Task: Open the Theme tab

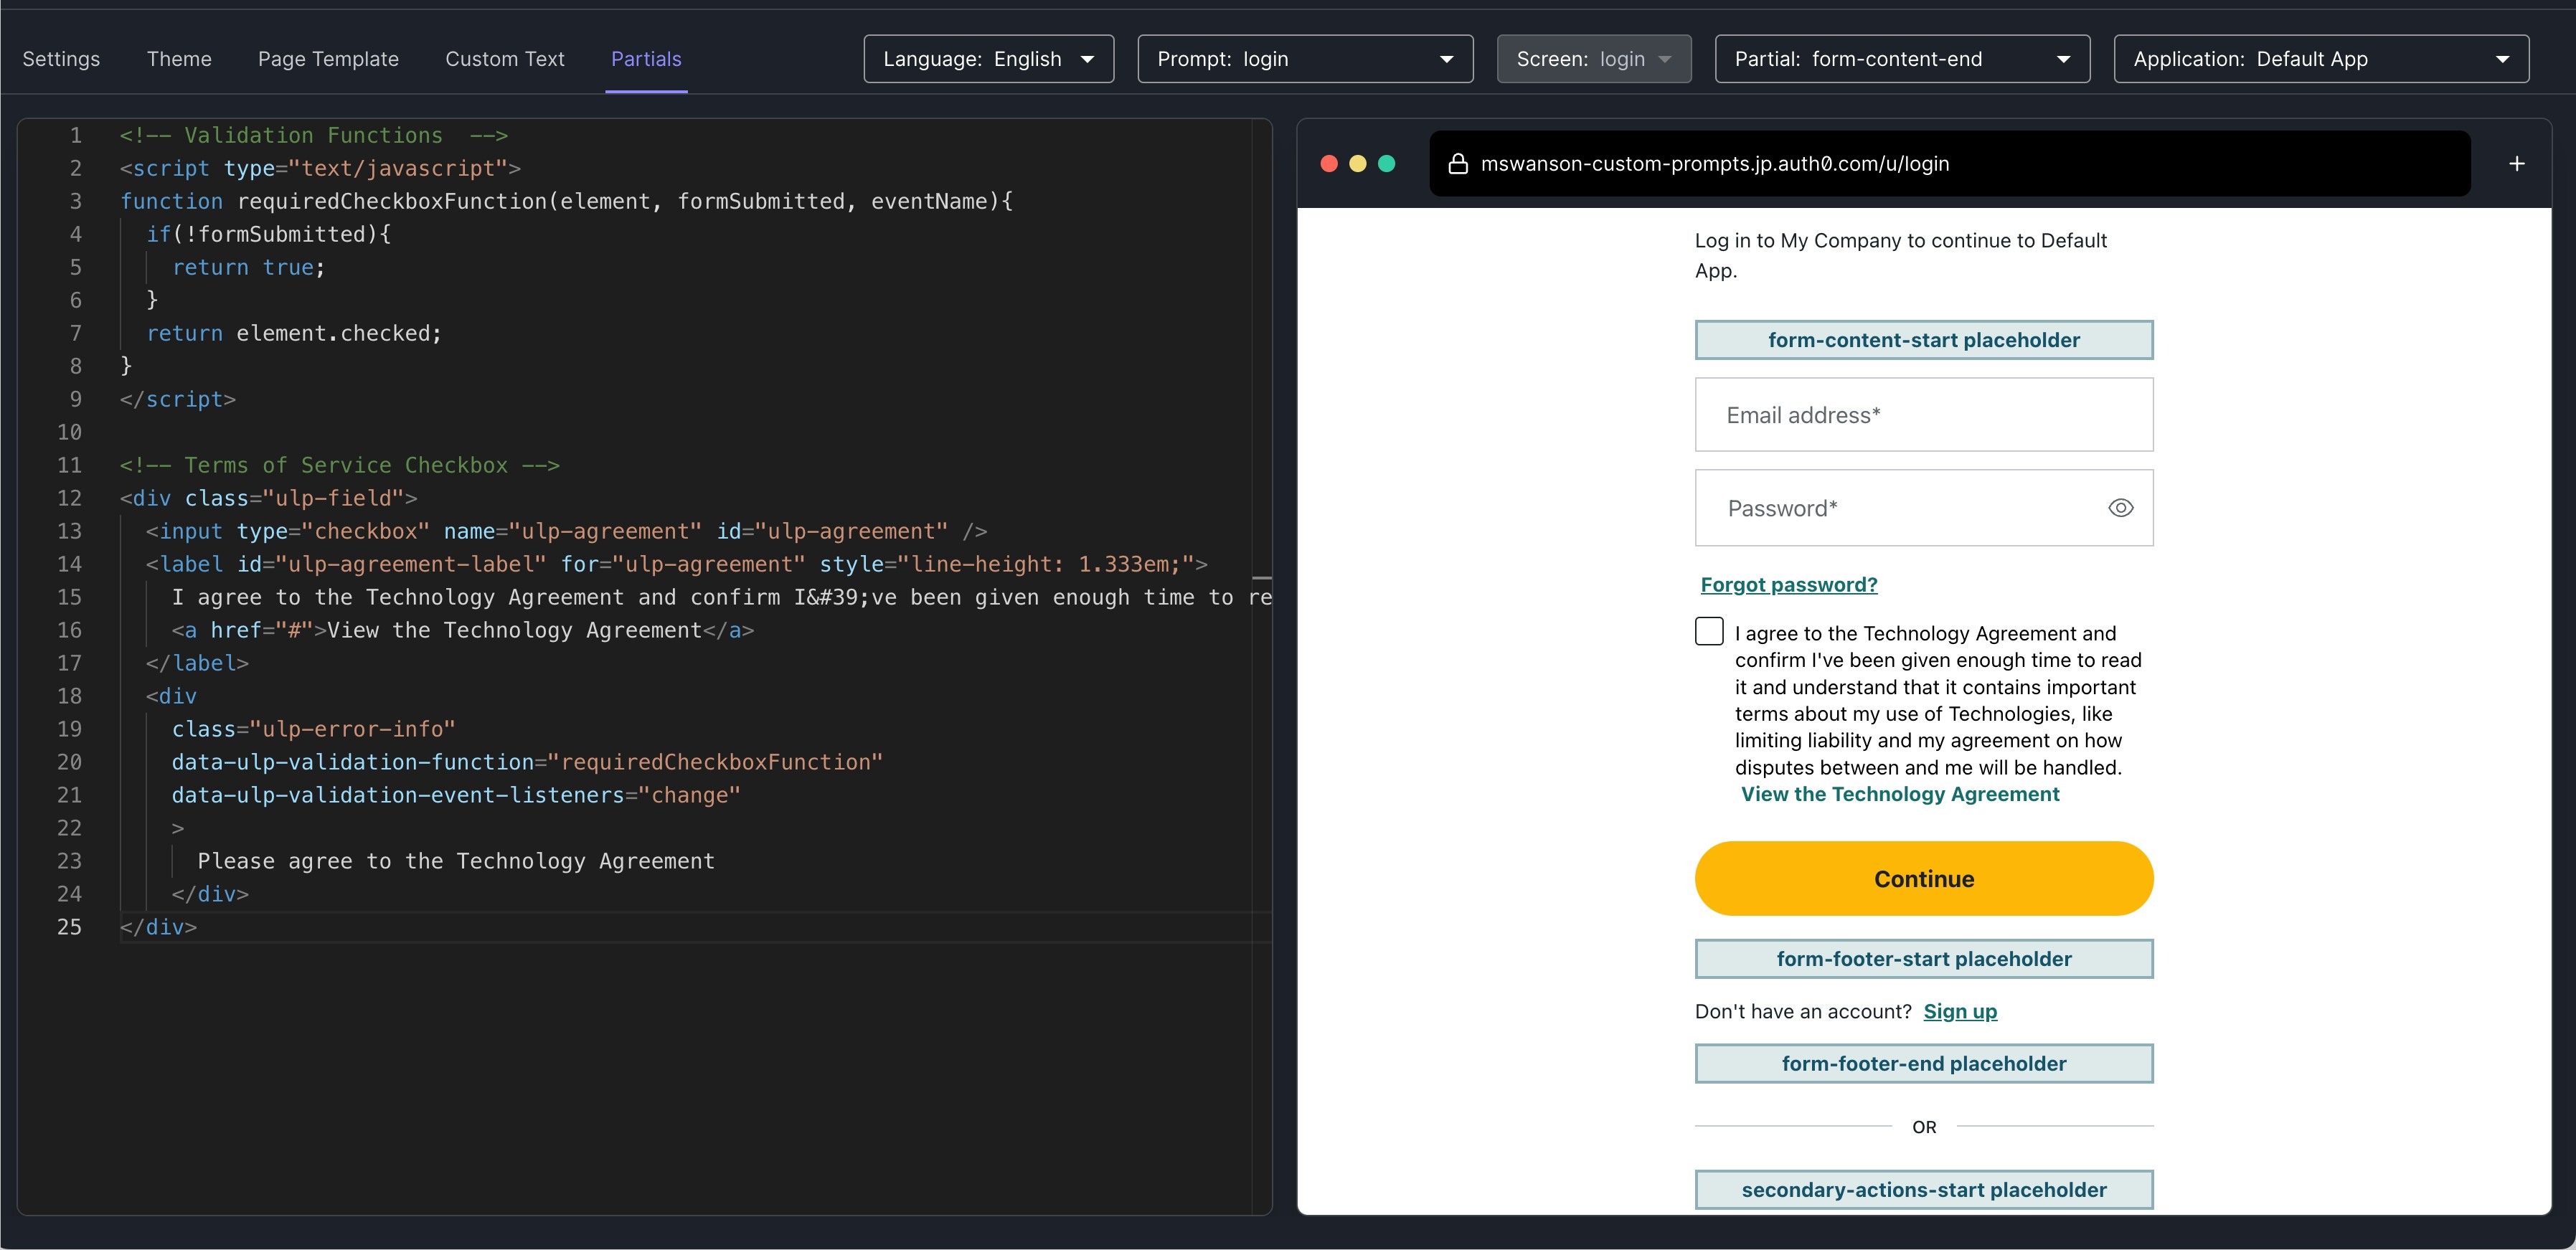Action: coord(179,59)
